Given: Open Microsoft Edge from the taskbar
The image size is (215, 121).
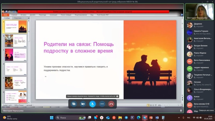Looking at the screenshot, I should (x=138, y=118).
